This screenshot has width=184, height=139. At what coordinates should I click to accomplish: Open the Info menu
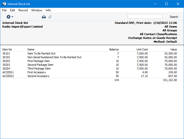(48, 10)
